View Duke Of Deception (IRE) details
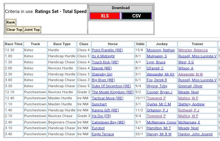 pyautogui.click(x=111, y=86)
